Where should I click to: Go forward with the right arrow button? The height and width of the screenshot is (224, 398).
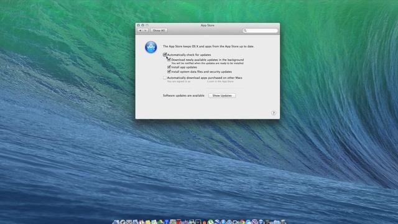(x=146, y=30)
